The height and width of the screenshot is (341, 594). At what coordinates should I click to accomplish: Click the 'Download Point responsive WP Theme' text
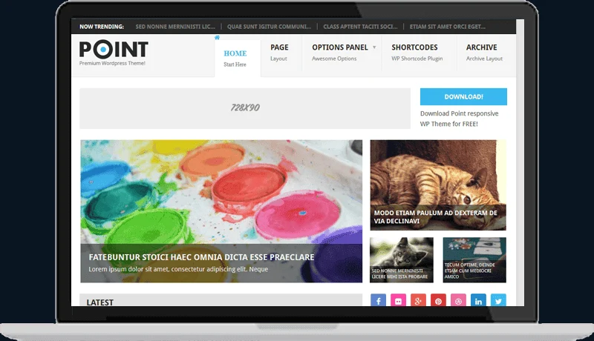pyautogui.click(x=459, y=119)
